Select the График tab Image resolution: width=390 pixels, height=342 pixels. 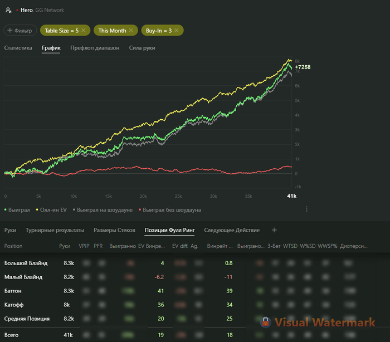[51, 48]
